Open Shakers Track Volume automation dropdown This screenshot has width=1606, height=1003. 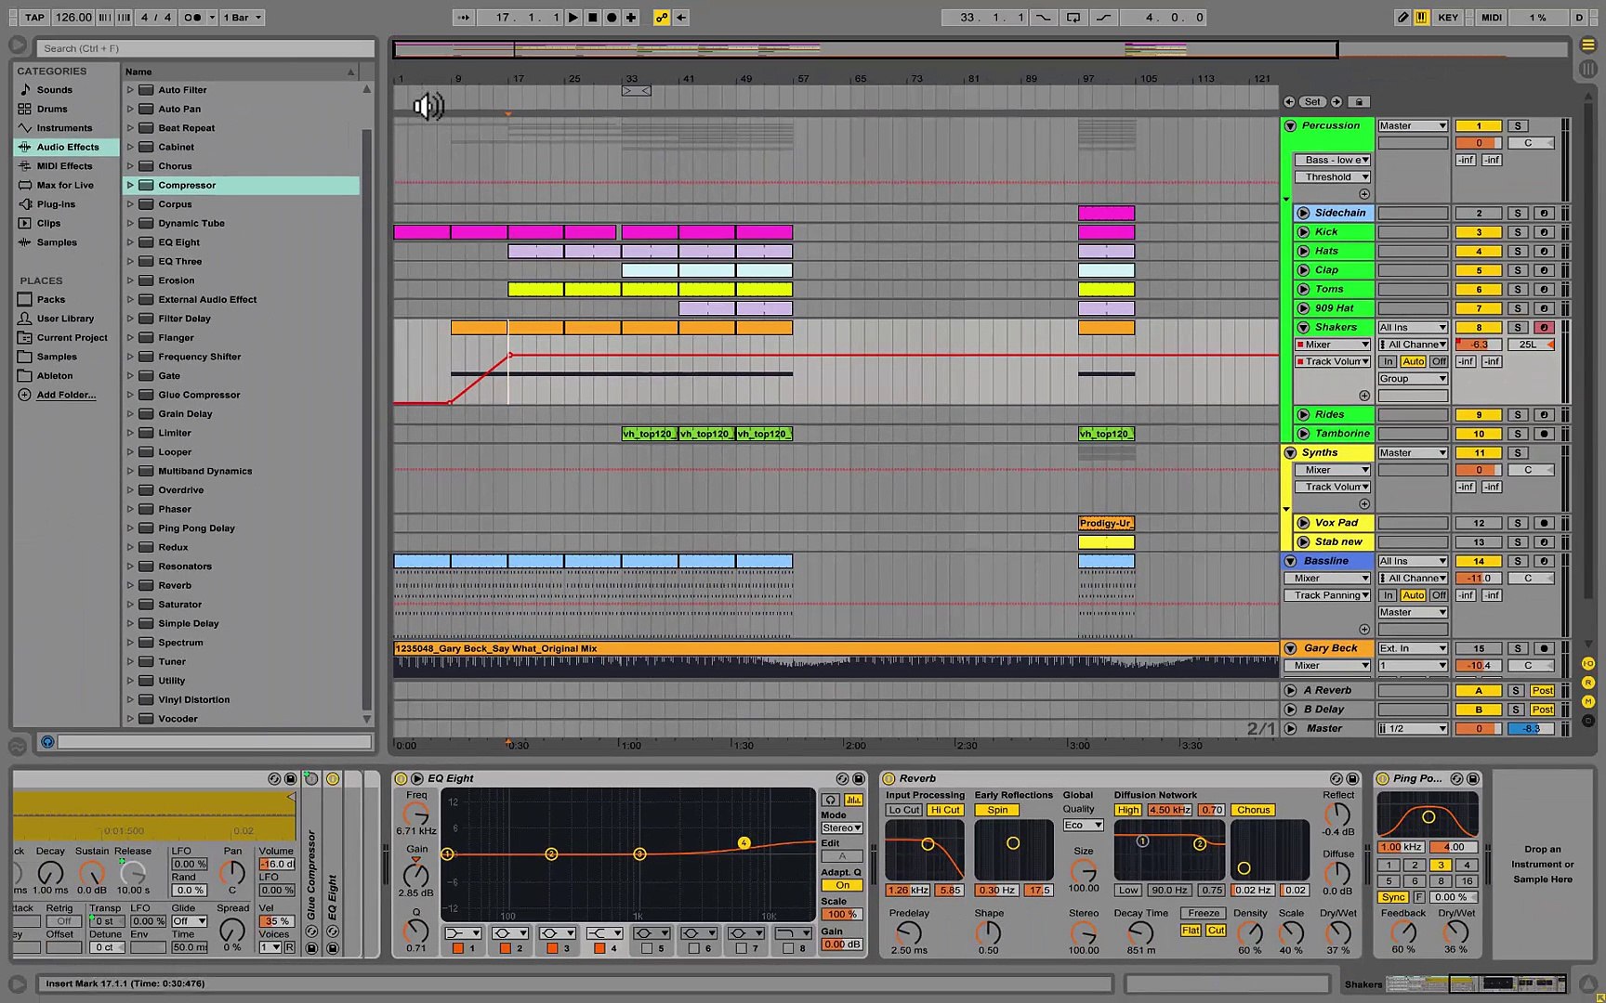point(1333,361)
